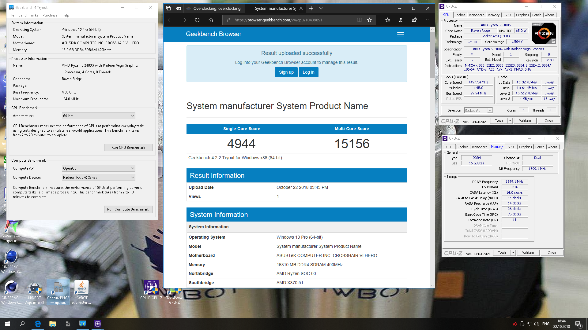The height and width of the screenshot is (330, 588).
Task: Click the Geekbench Browser header link
Action: click(213, 34)
